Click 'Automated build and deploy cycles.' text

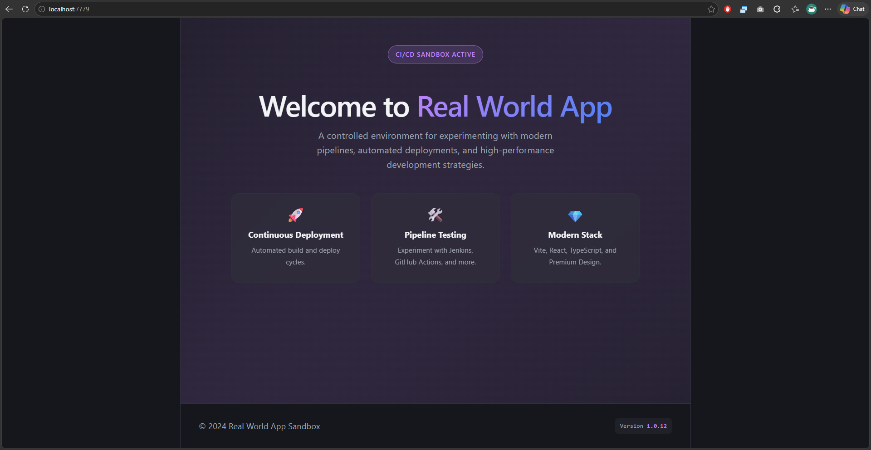pyautogui.click(x=296, y=256)
